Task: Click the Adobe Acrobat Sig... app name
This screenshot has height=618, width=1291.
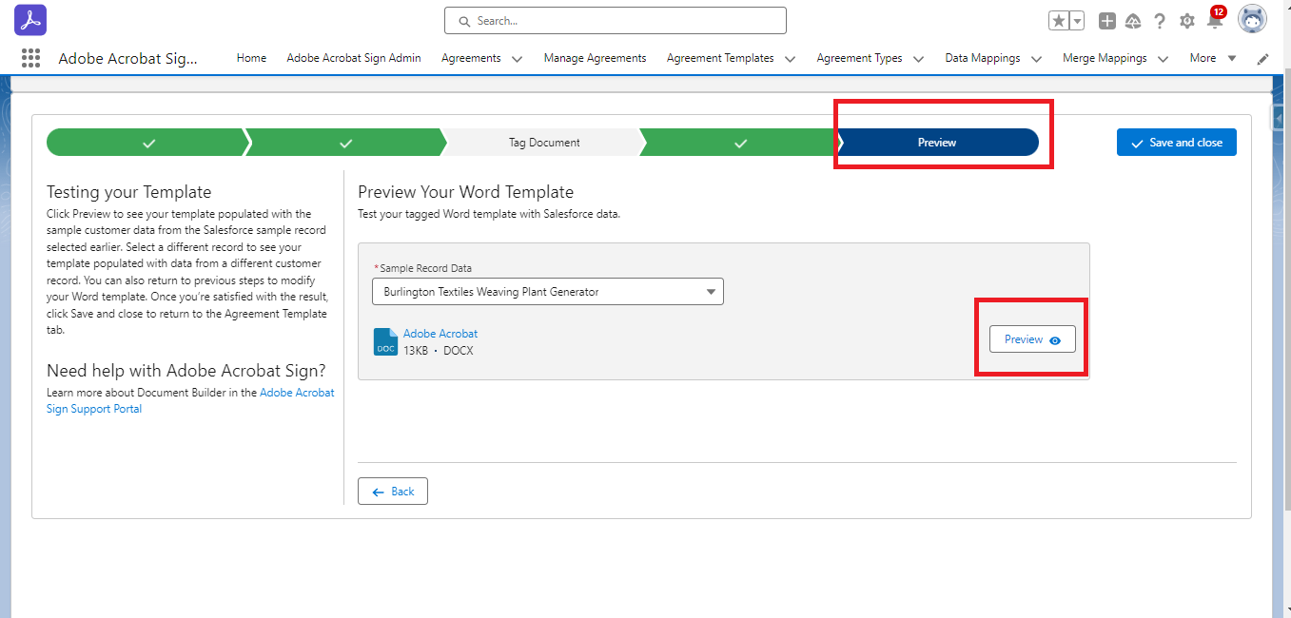Action: (128, 58)
